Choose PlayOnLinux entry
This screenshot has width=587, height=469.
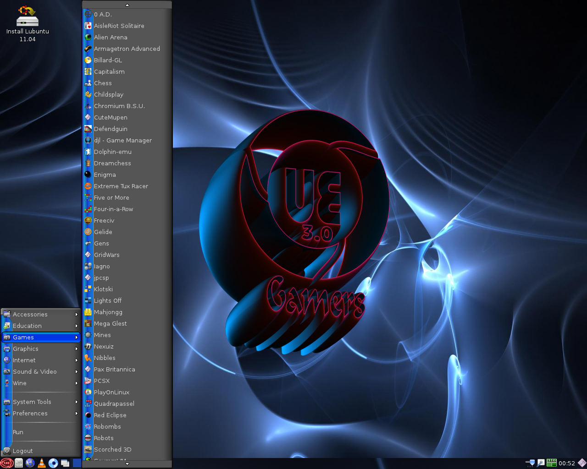(x=127, y=392)
